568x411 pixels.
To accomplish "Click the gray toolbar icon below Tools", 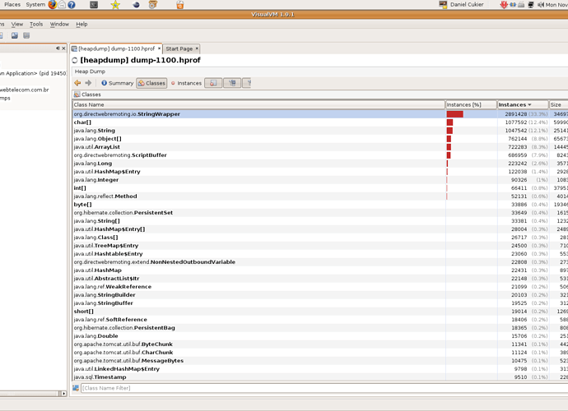I will click(x=26, y=35).
